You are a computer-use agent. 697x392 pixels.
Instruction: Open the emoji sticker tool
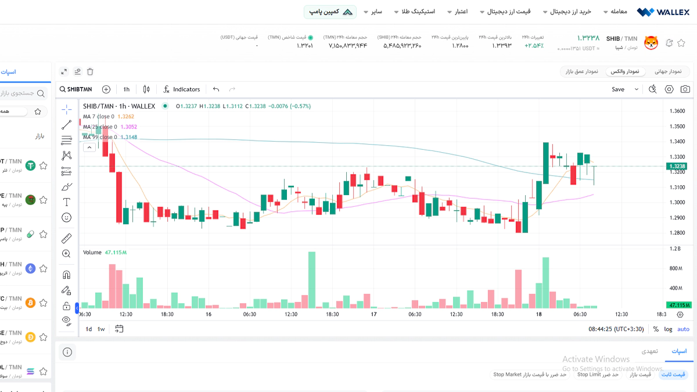(x=67, y=217)
